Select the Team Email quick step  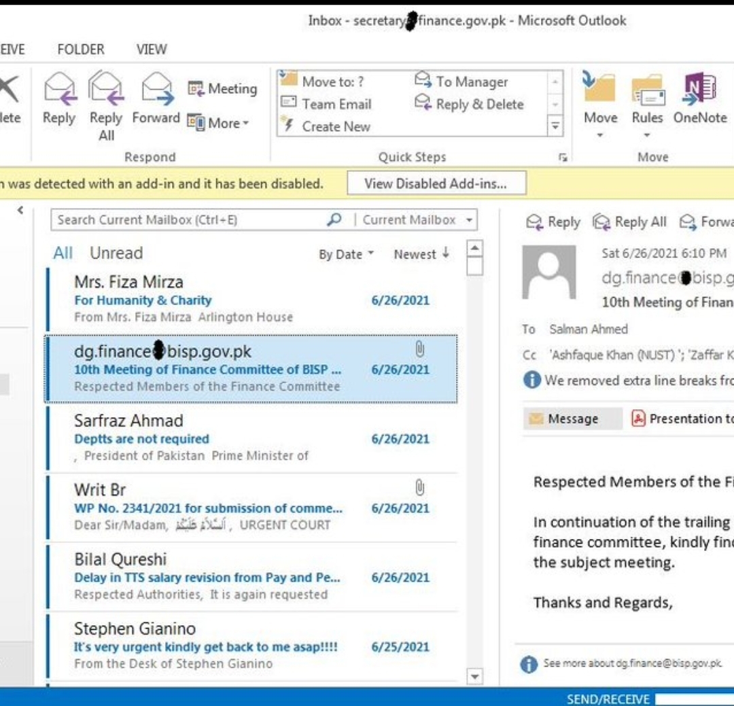coord(326,104)
